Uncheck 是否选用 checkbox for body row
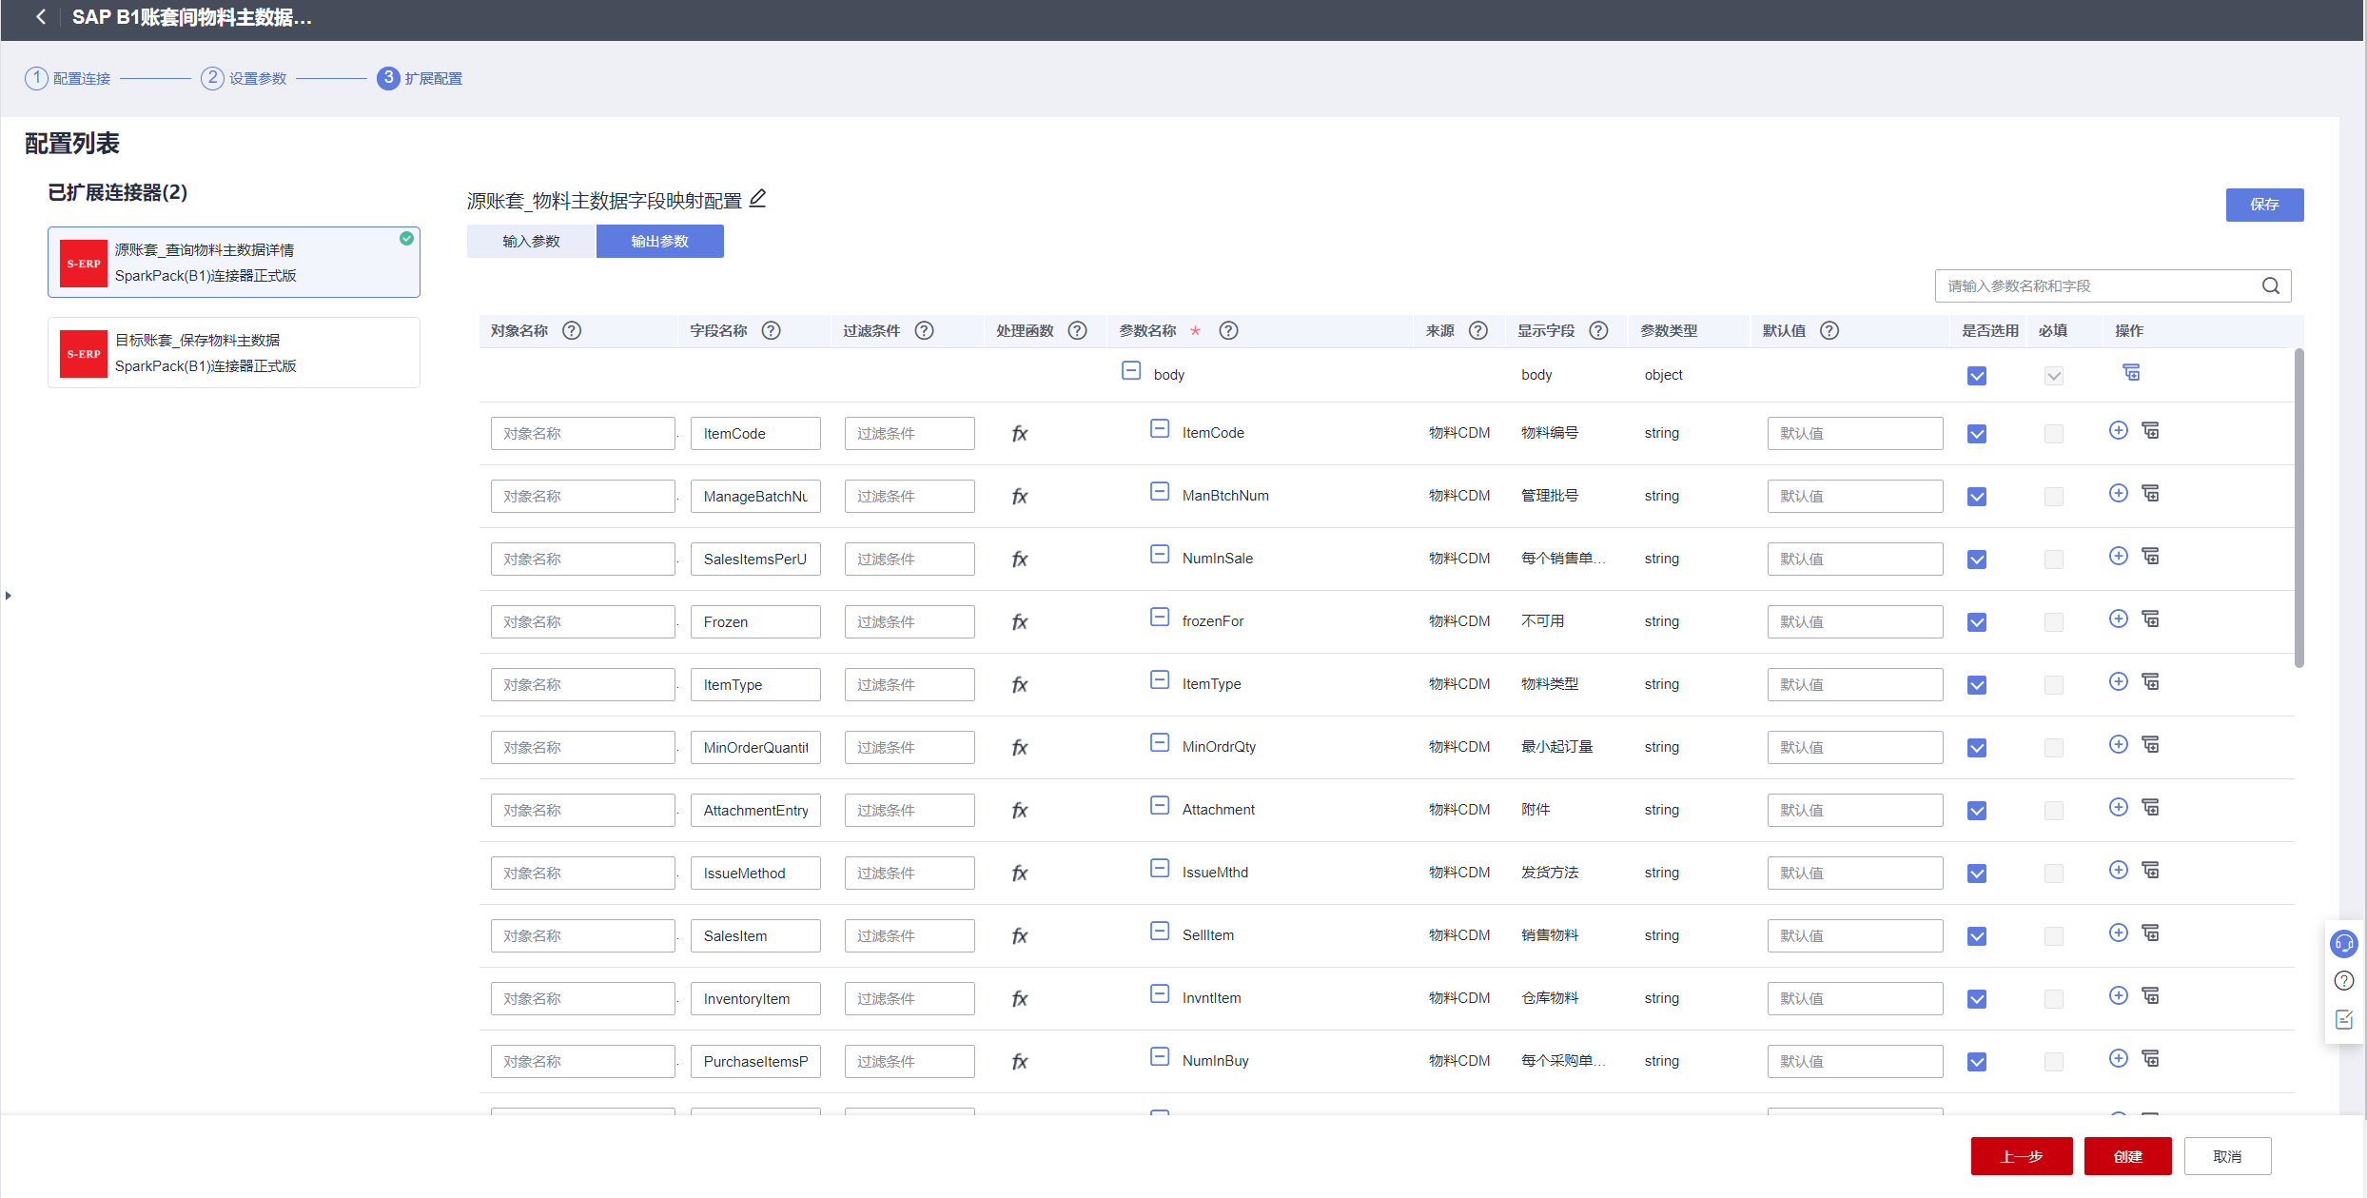 tap(1976, 376)
